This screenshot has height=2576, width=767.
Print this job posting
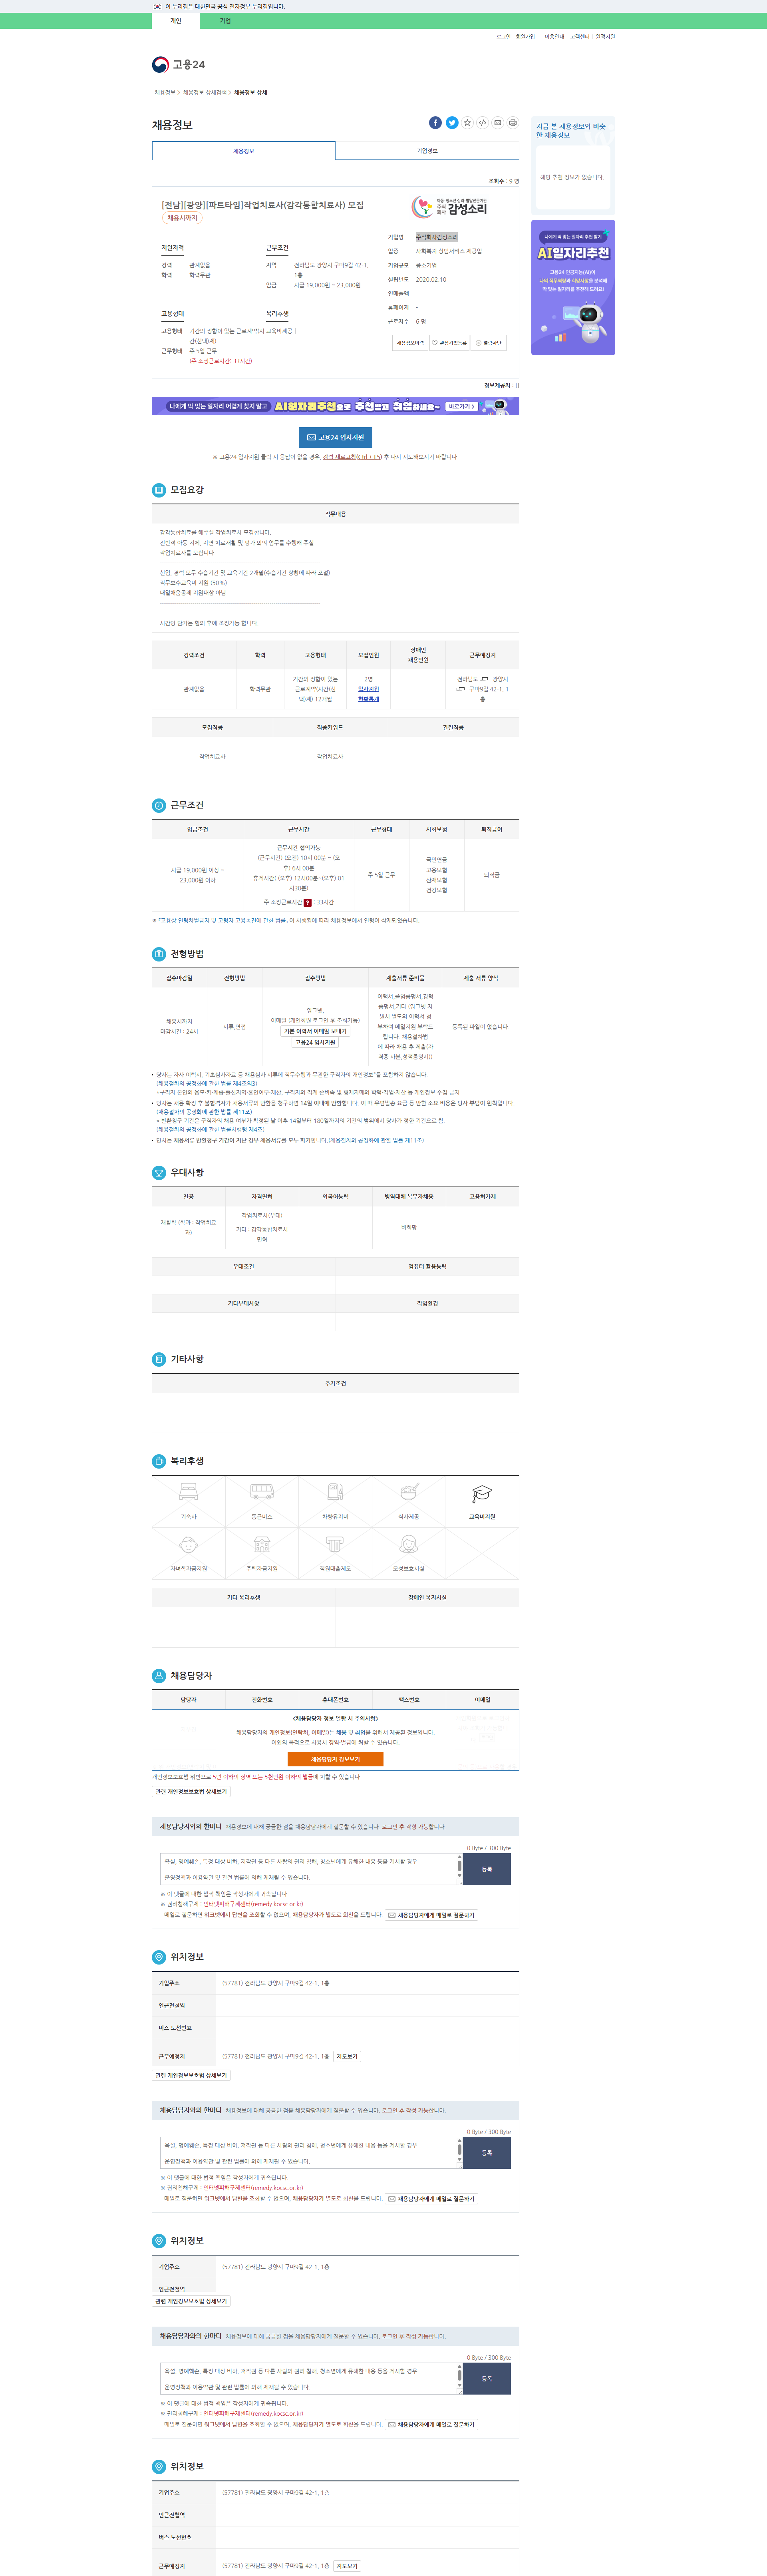pyautogui.click(x=512, y=123)
